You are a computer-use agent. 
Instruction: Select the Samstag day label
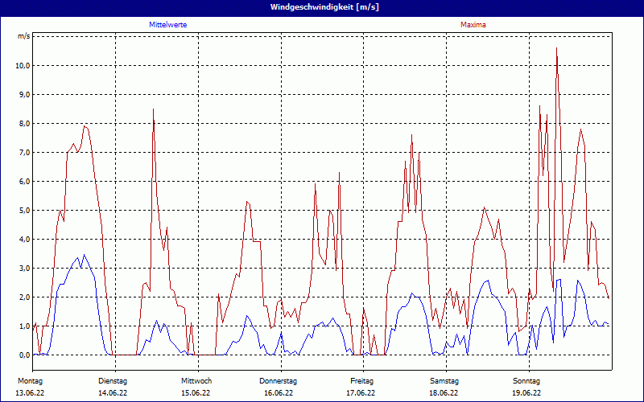point(444,380)
